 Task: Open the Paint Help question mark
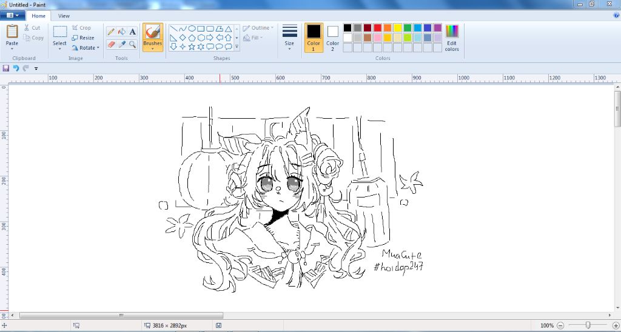click(616, 15)
